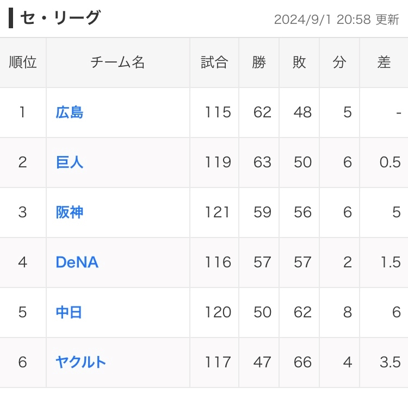
Task: Open the ヤクルト team link
Action: coord(81,362)
